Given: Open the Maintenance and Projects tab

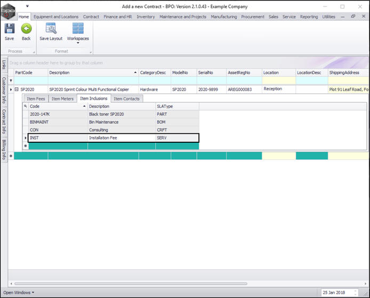Looking at the screenshot, I should (x=183, y=17).
